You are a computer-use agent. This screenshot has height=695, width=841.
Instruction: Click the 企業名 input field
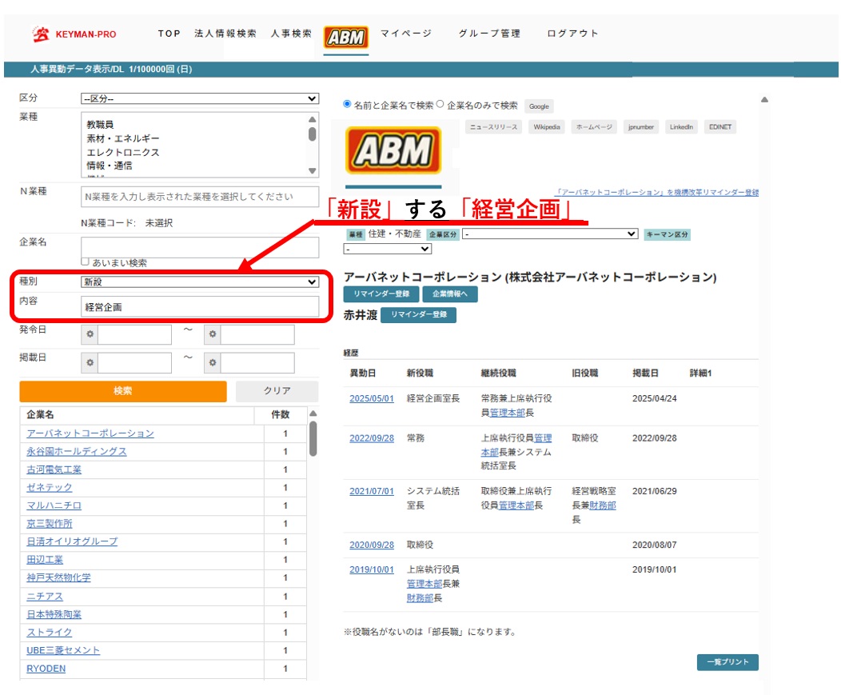click(x=200, y=247)
